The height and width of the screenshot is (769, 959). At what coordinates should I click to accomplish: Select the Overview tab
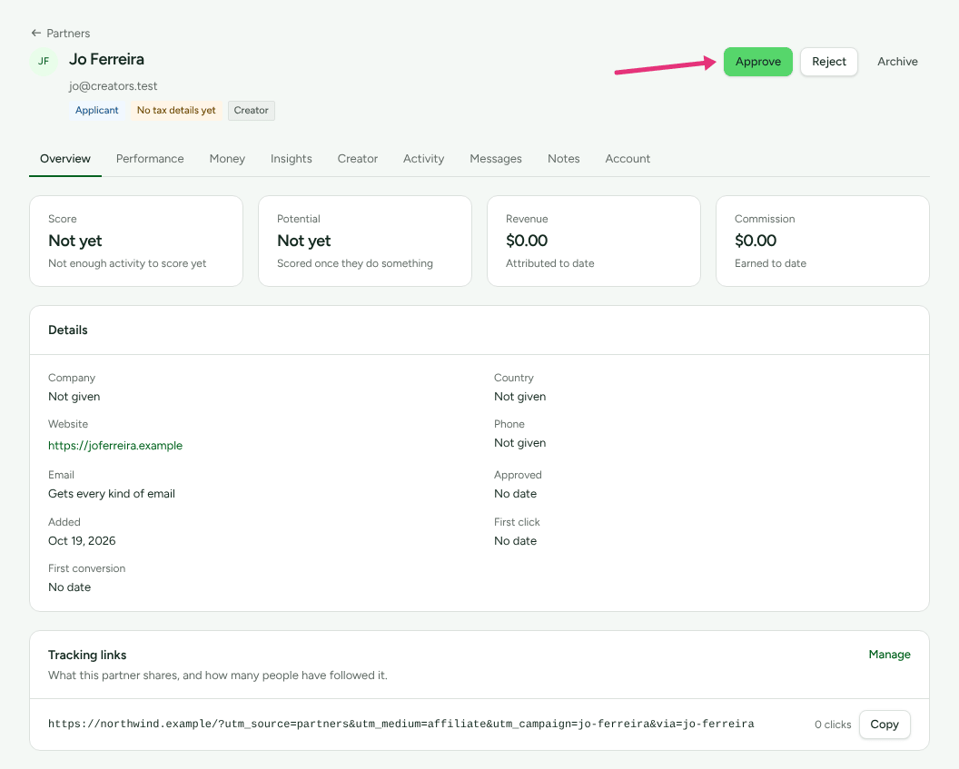[65, 159]
